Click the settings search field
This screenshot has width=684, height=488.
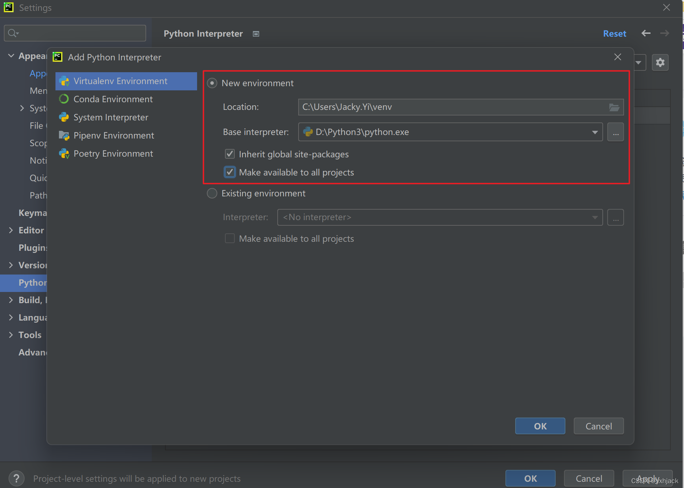pos(75,33)
